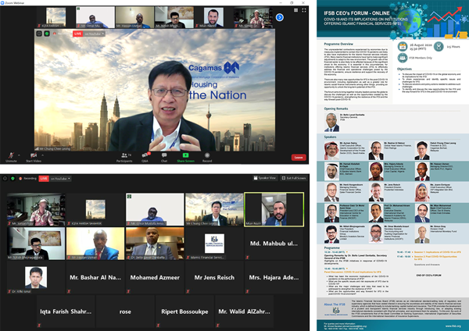Click IFSB logo in About The IFSB section
This screenshot has height=331, width=469.
tap(336, 311)
